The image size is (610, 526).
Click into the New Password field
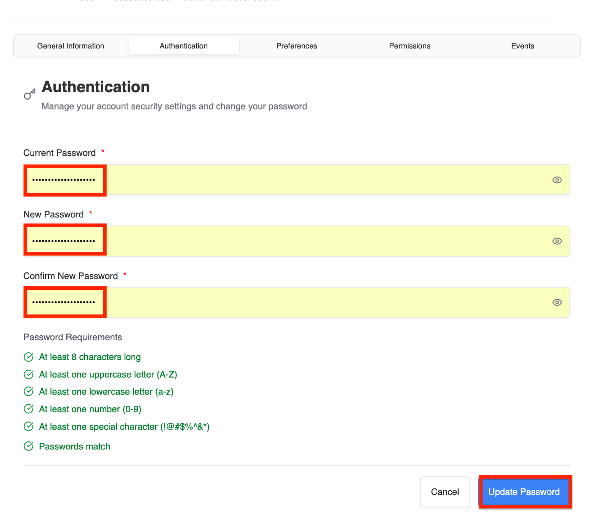click(x=297, y=241)
